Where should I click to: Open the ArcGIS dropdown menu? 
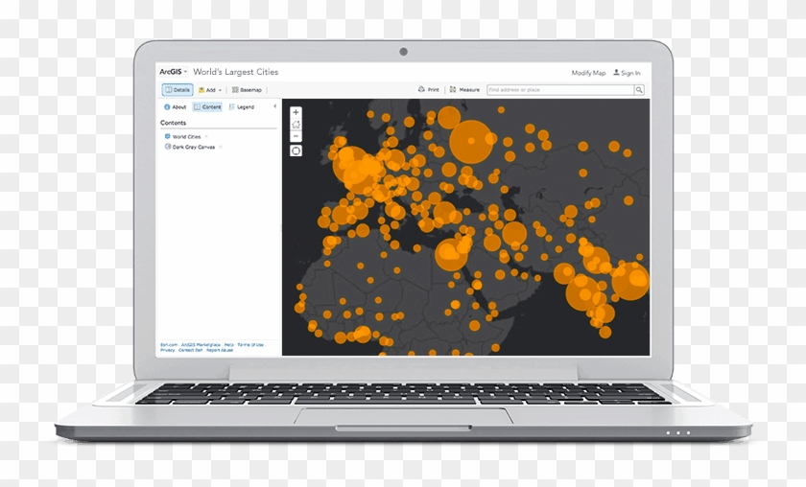pos(174,72)
